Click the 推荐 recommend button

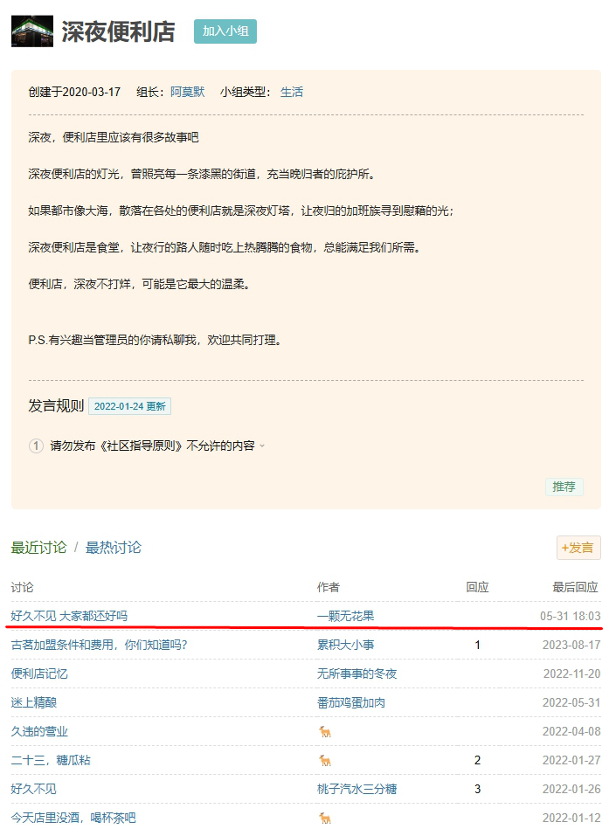coord(564,487)
